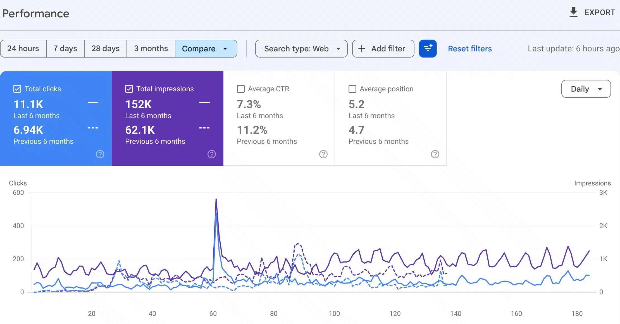Enable the Average position checkbox
Image resolution: width=620 pixels, height=324 pixels.
click(352, 89)
